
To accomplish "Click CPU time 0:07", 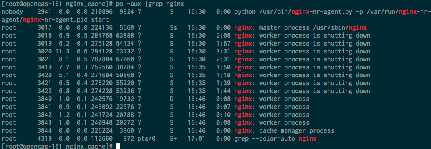I will tap(223, 107).
